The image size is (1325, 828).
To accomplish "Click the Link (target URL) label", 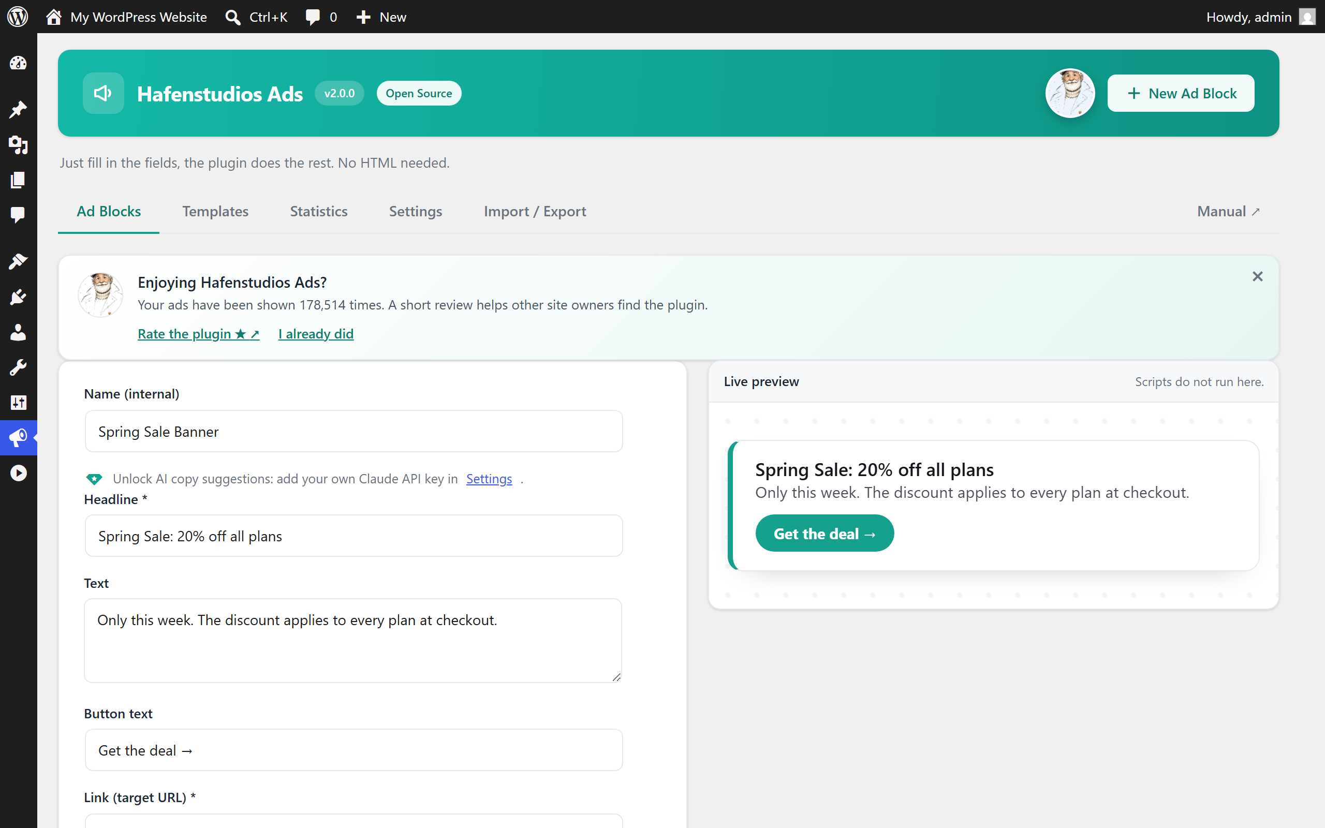I will tap(140, 797).
